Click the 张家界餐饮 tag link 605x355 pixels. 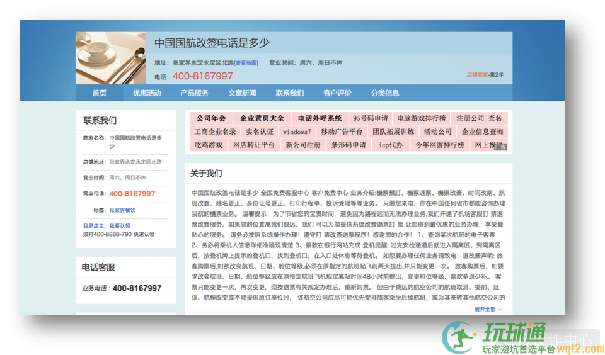pos(122,210)
